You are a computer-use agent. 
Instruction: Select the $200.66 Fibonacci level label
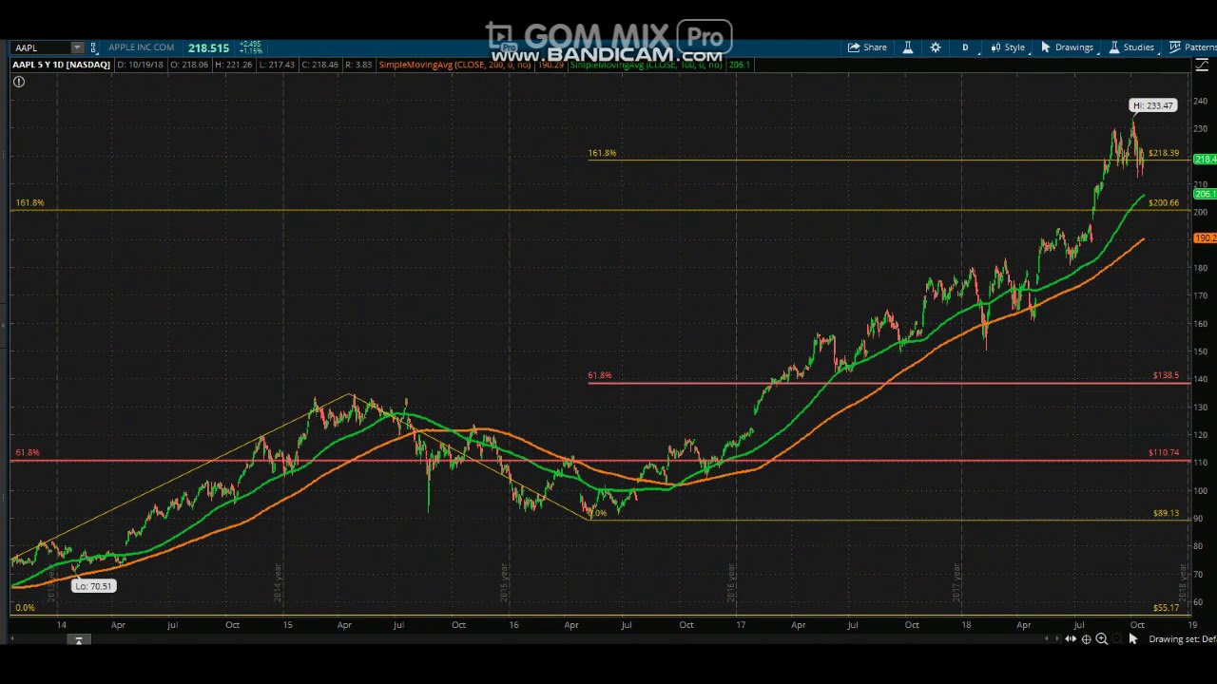tap(1164, 202)
